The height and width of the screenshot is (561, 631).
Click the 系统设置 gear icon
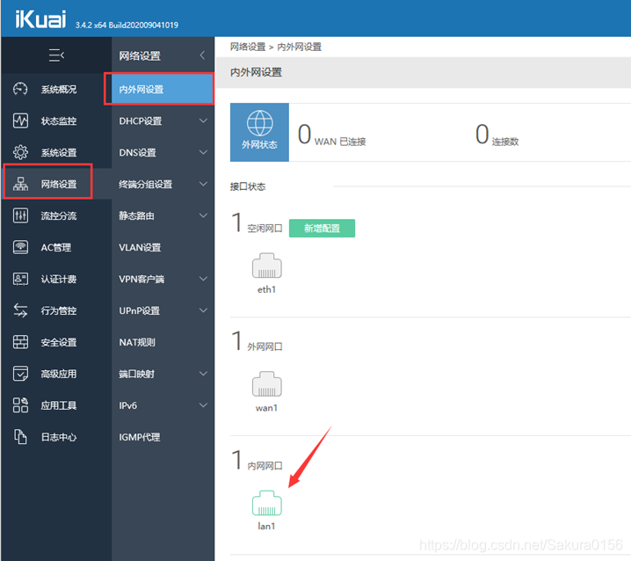[20, 152]
